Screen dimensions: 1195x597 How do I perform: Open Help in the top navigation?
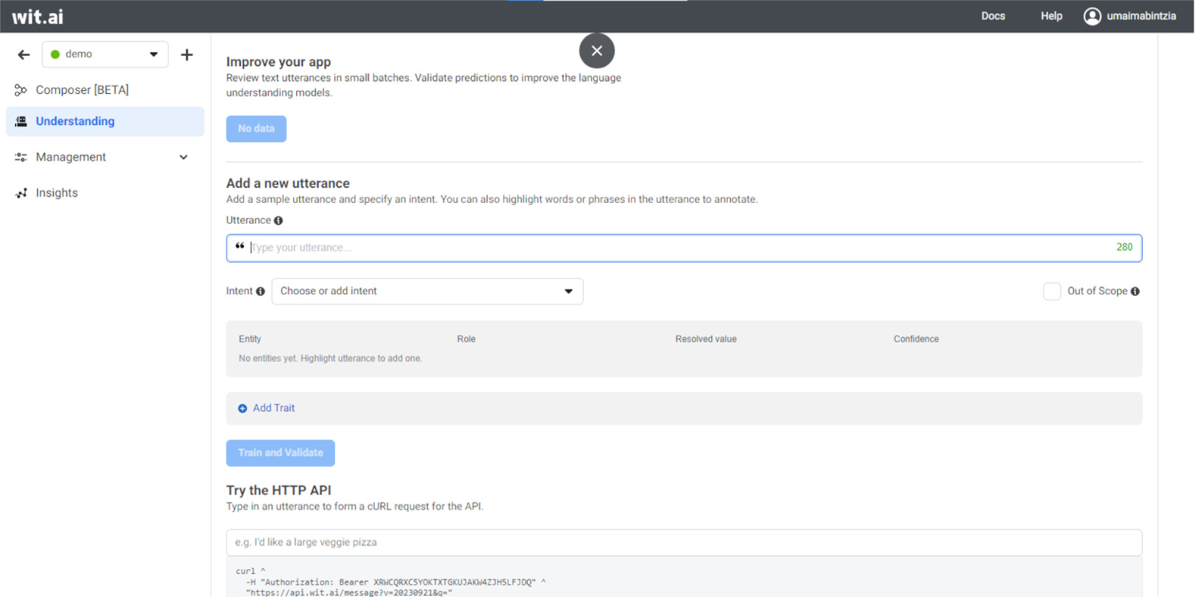(x=1051, y=16)
